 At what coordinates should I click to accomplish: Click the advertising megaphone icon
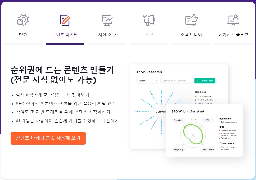point(149,20)
